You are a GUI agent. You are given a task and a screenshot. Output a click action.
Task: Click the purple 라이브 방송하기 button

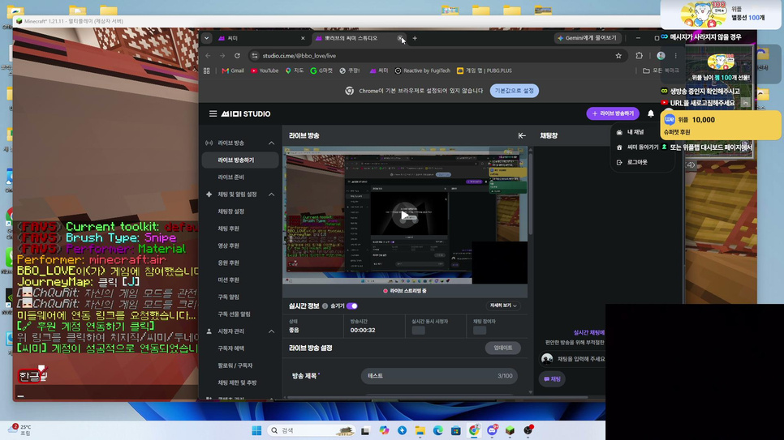(x=613, y=114)
